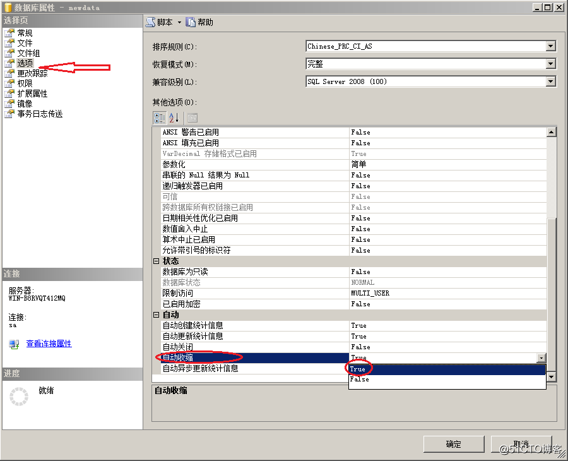This screenshot has width=568, height=461.
Task: Click the 权限 page icon
Action: click(9, 84)
